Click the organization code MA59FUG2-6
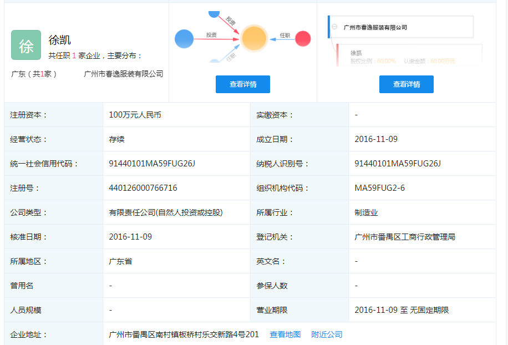 pos(379,188)
